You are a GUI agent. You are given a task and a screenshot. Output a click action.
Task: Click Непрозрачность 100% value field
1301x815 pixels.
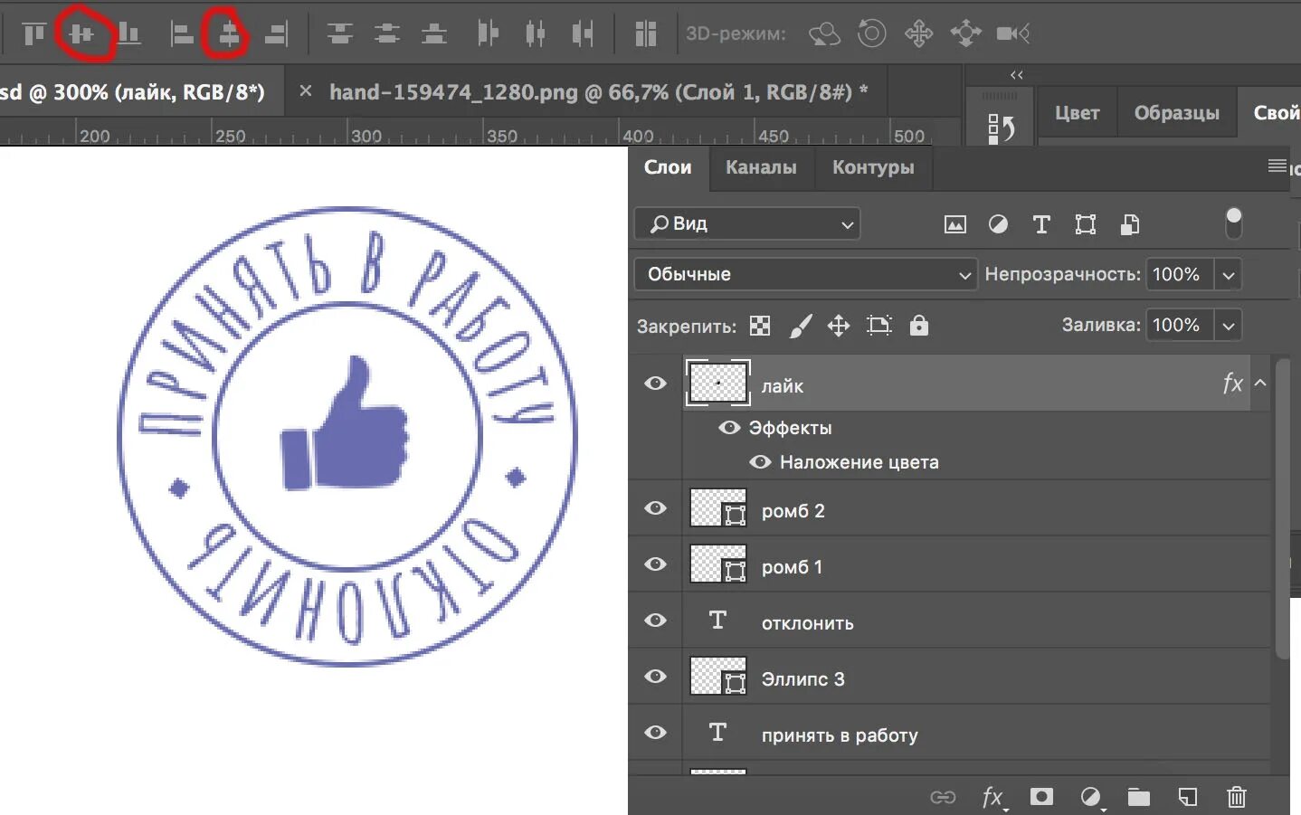click(x=1179, y=275)
